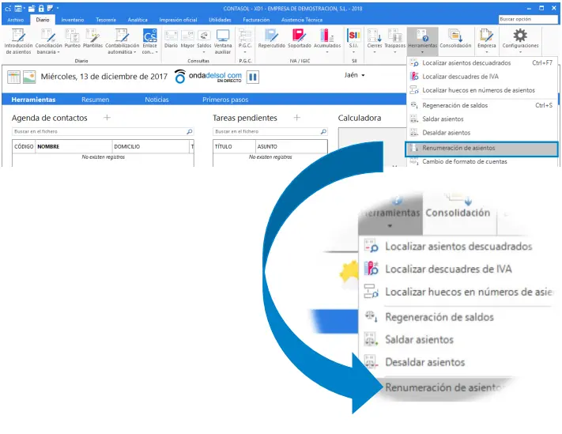Click Agenda de contactos search field
Screen dimensions: 562x434
103,131
